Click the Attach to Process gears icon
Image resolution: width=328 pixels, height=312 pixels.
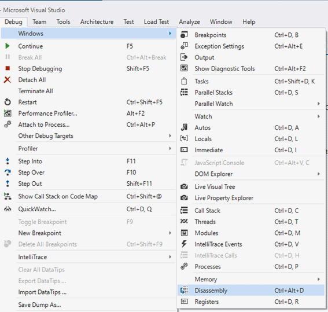click(8, 124)
